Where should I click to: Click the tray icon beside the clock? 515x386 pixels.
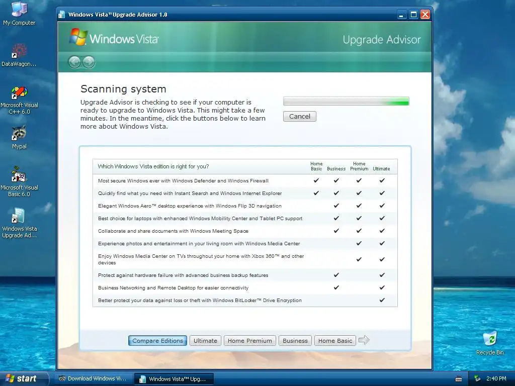pyautogui.click(x=477, y=378)
